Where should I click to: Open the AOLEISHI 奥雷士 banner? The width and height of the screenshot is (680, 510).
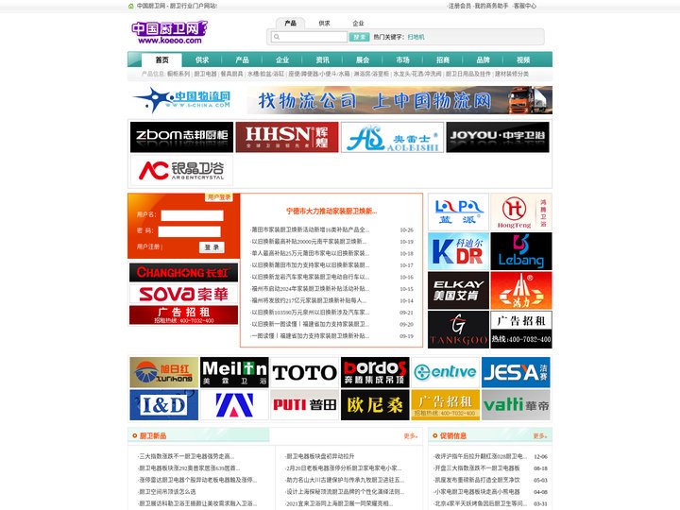[x=393, y=137]
